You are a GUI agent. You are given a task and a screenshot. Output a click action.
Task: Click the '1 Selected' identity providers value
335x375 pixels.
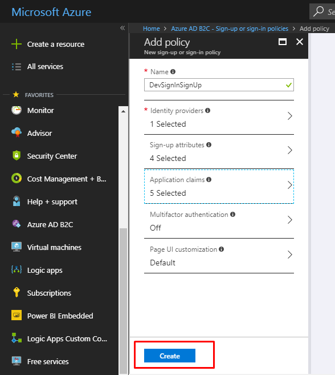coord(168,124)
